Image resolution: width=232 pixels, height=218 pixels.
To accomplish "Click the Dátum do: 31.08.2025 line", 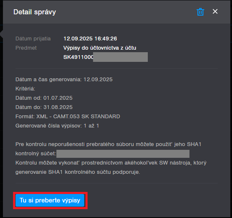I will [x=44, y=107].
